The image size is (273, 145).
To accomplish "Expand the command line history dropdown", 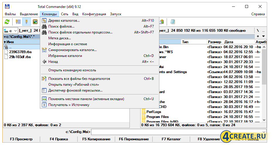I will (264, 132).
